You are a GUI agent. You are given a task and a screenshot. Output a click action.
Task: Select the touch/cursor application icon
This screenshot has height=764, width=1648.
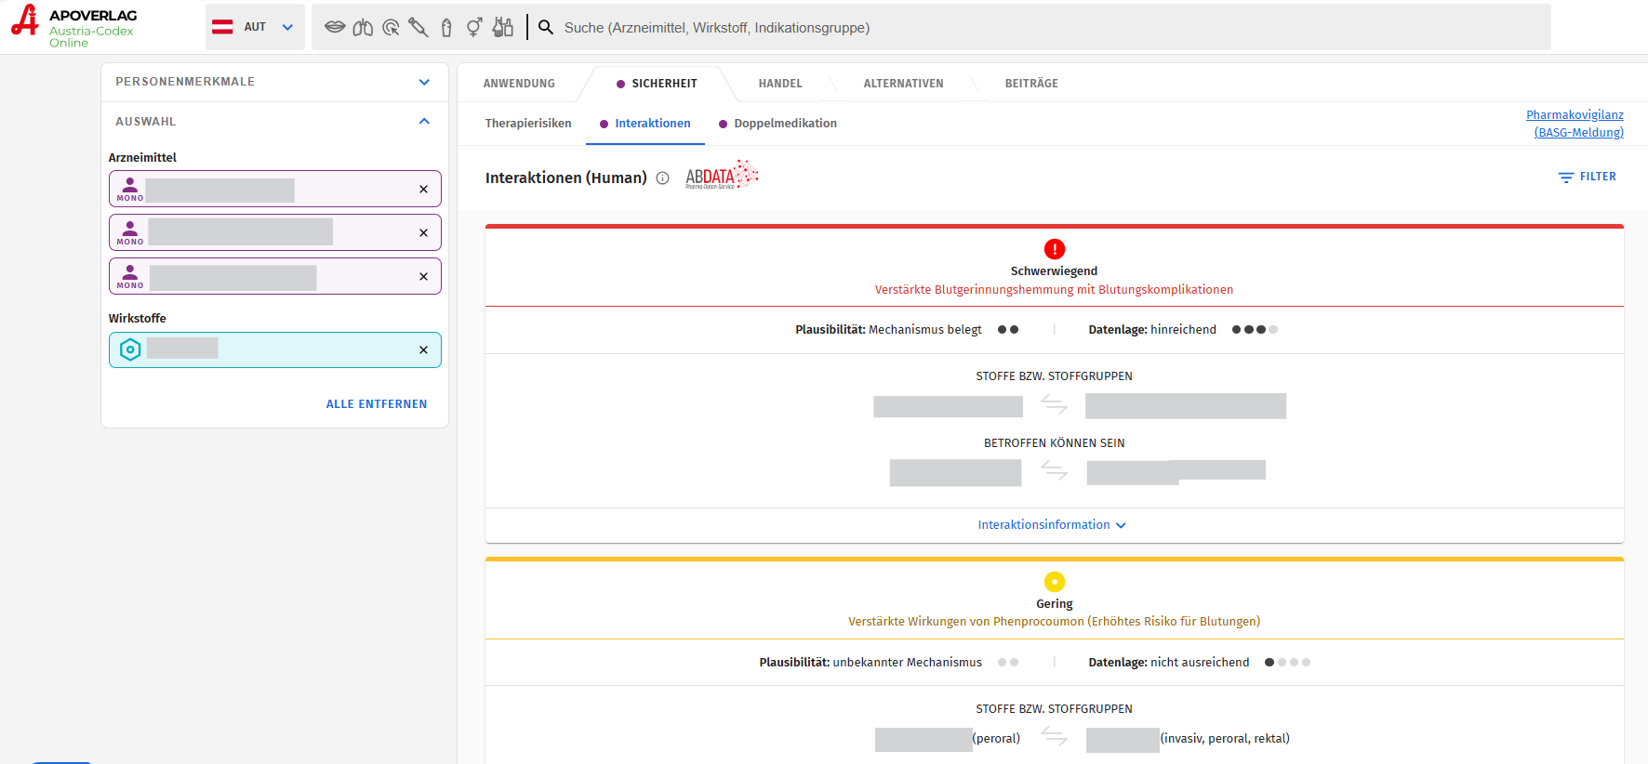coord(391,27)
